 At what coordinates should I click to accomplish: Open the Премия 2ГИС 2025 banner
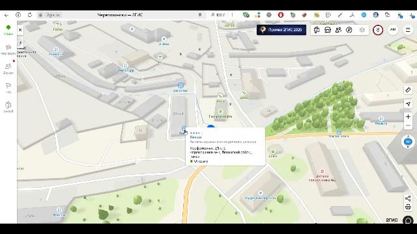click(x=281, y=30)
